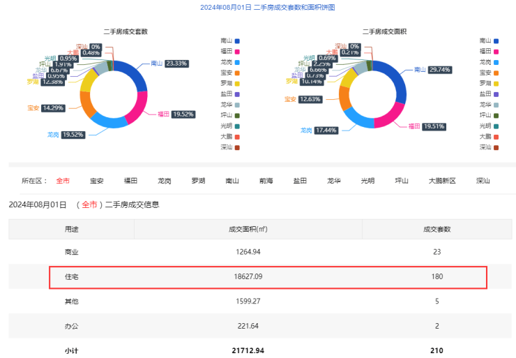Select the 全市 district filter
The image size is (516, 358).
63,181
